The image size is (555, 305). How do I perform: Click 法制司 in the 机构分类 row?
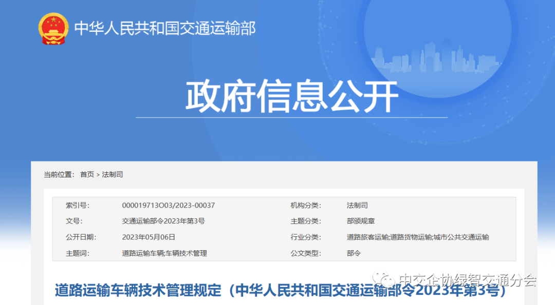(357, 206)
